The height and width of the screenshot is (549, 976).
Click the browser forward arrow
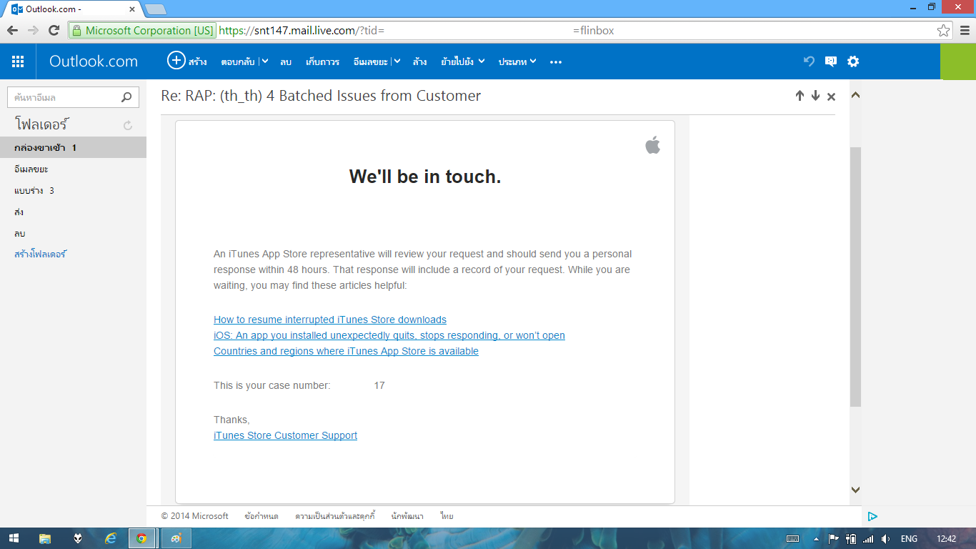(33, 30)
